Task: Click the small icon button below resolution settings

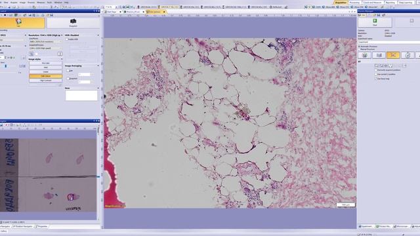Action: [x=31, y=54]
